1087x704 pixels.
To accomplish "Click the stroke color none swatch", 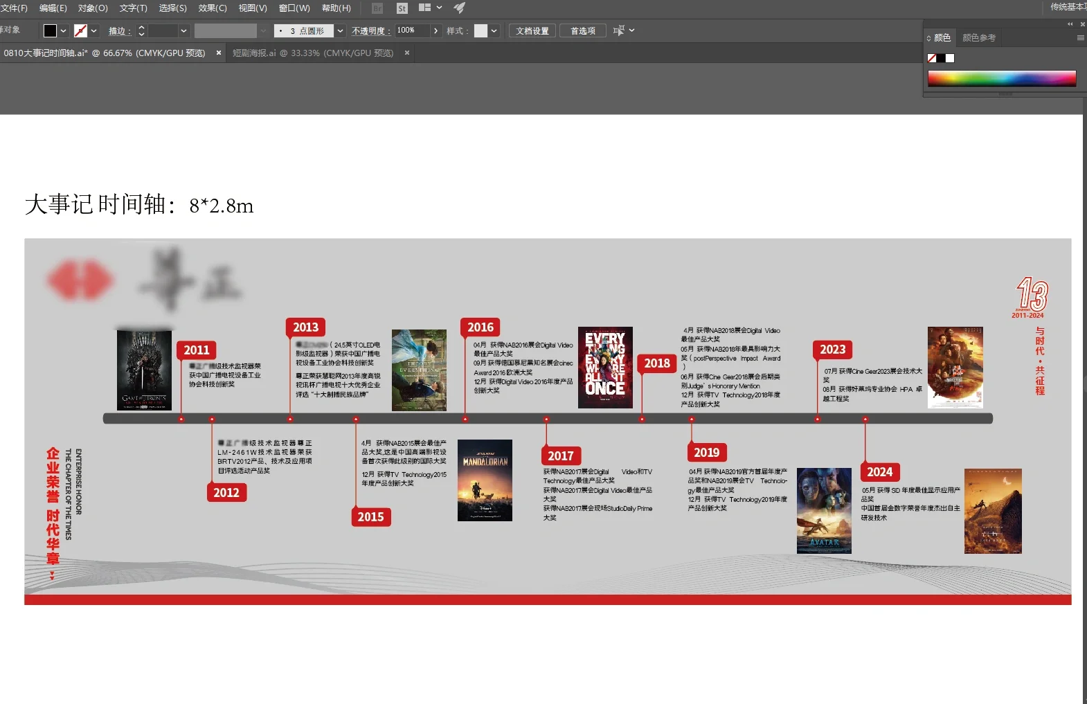I will [x=80, y=30].
